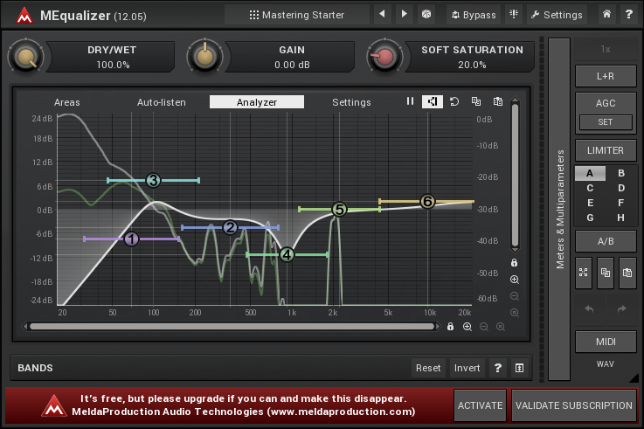Viewport: 644px width, 429px height.
Task: Click home icon in title bar
Action: [606, 14]
